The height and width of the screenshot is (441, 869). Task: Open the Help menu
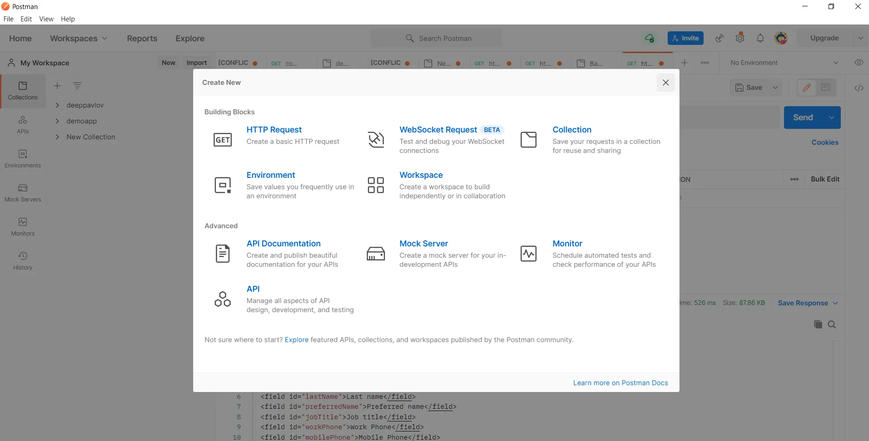(x=68, y=19)
